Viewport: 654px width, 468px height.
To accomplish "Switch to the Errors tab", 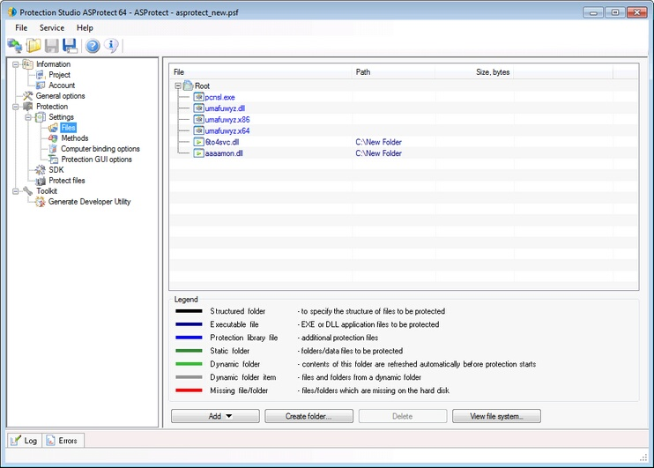I will click(x=63, y=440).
